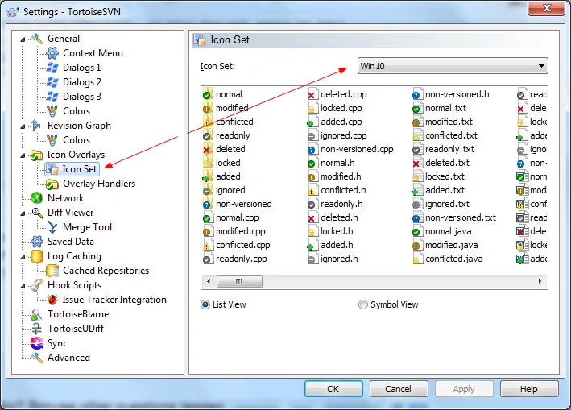The width and height of the screenshot is (571, 410).
Task: Click the Colors icon under General
Action: click(x=52, y=111)
